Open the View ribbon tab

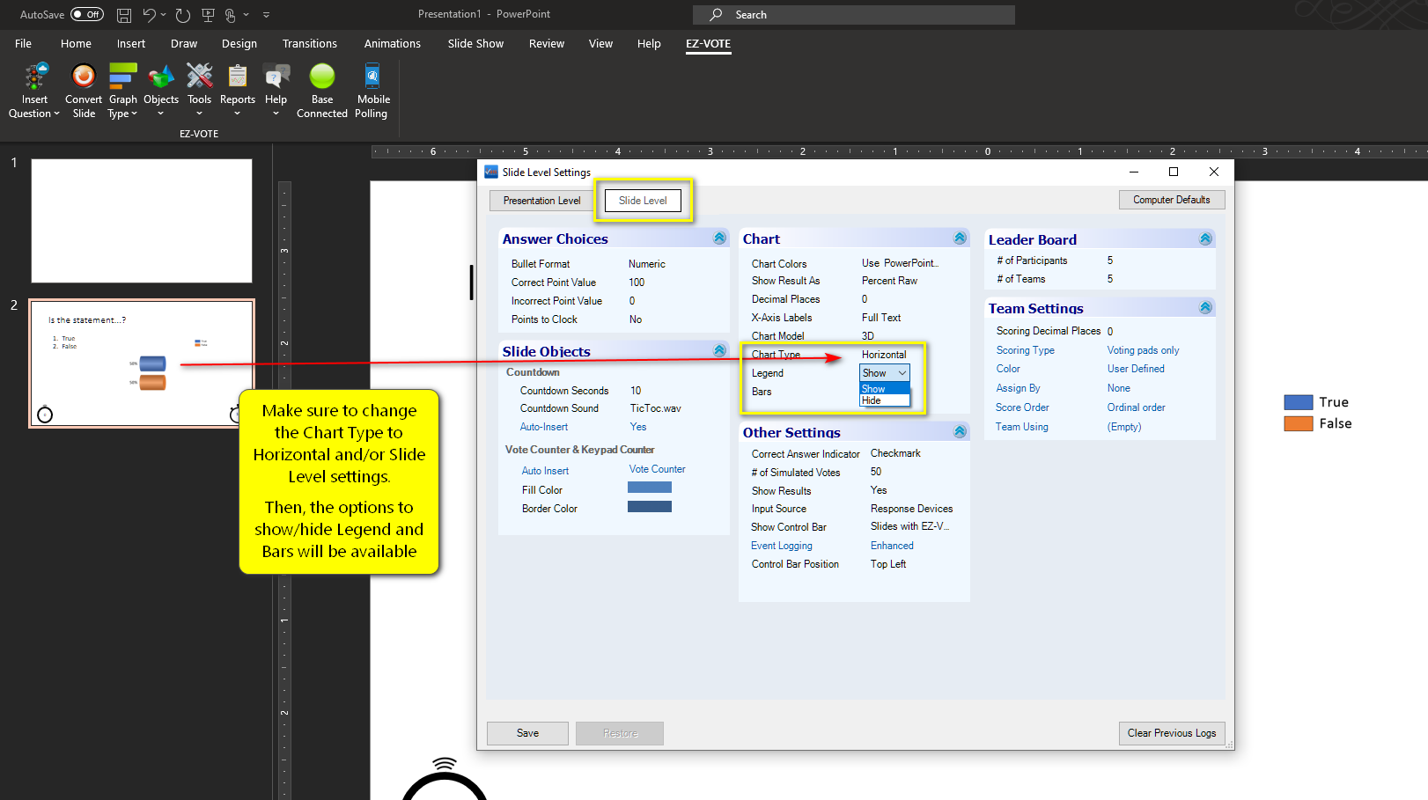pyautogui.click(x=600, y=43)
